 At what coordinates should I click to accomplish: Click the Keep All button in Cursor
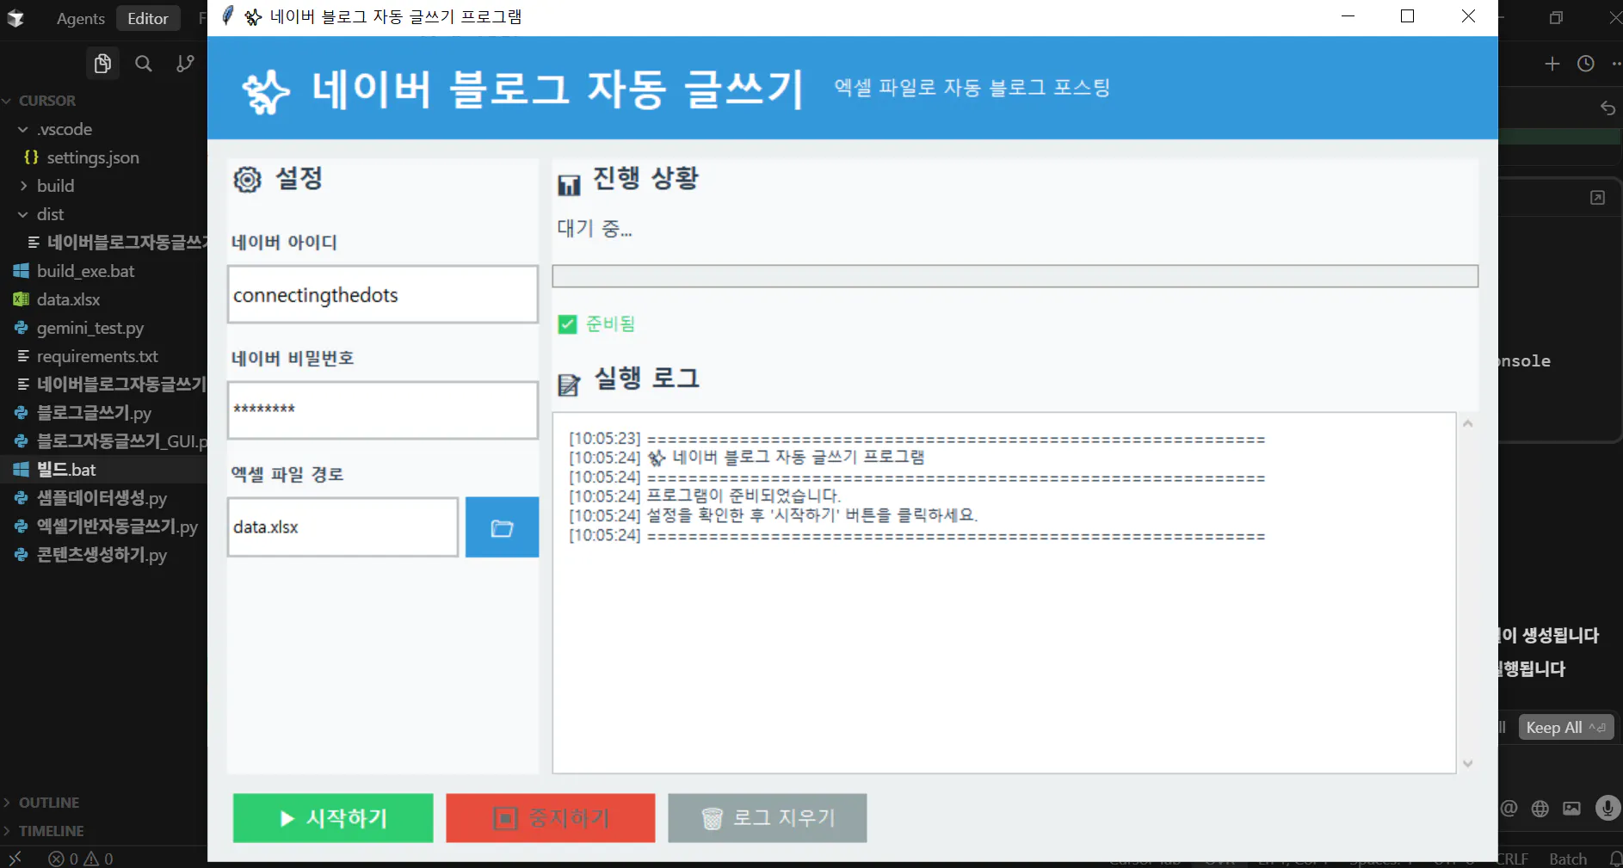click(1565, 727)
